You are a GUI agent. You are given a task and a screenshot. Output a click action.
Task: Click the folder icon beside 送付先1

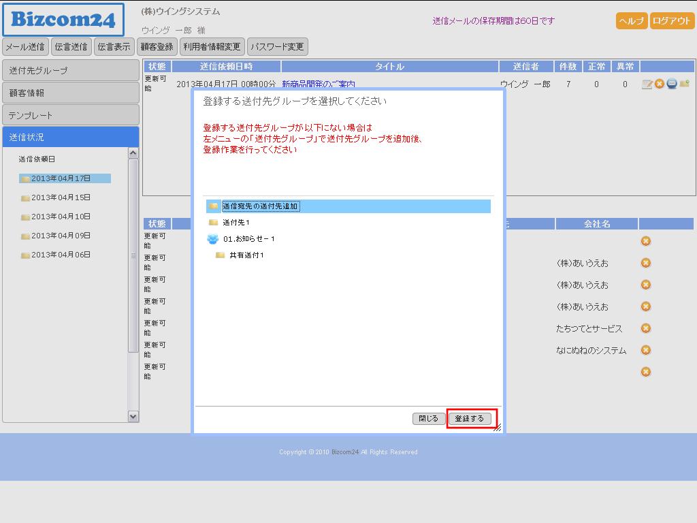214,223
